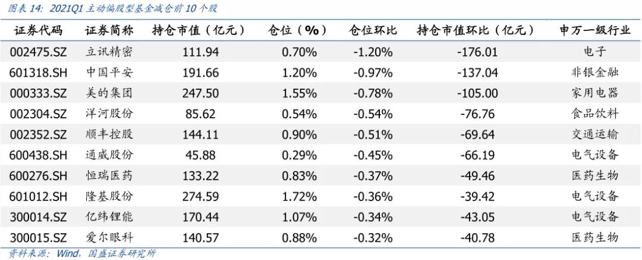The width and height of the screenshot is (642, 260).
Task: Click the 仓位环比 column header
Action: (373, 30)
